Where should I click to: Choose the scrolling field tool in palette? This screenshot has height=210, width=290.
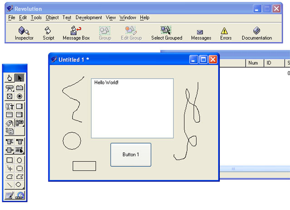(x=19, y=106)
